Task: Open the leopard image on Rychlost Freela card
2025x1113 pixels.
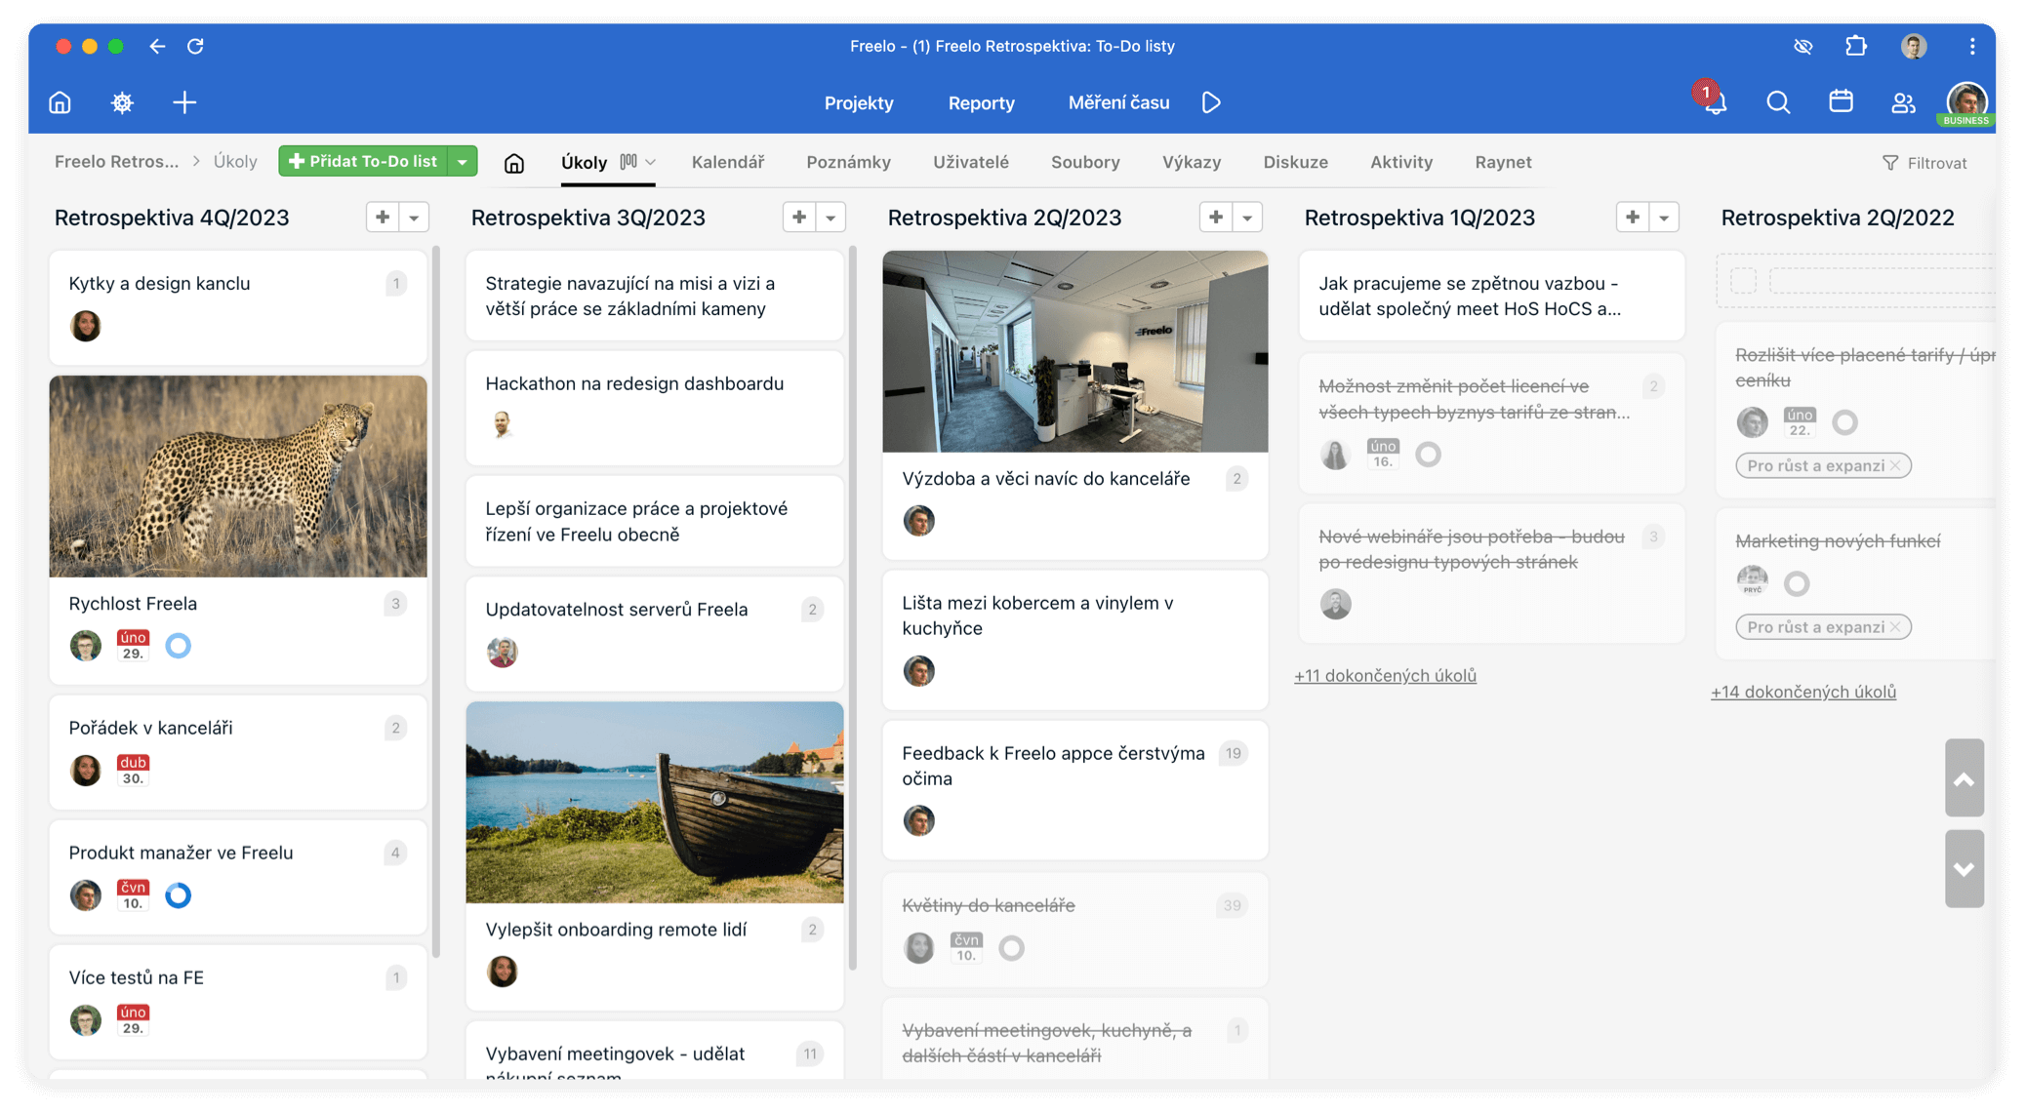Action: (x=238, y=476)
